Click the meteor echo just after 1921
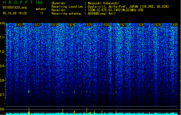This screenshot has width=181, height=115. [x=28, y=92]
